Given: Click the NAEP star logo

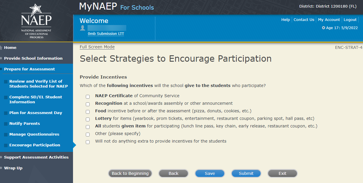Looking at the screenshot, I should pos(36,21).
